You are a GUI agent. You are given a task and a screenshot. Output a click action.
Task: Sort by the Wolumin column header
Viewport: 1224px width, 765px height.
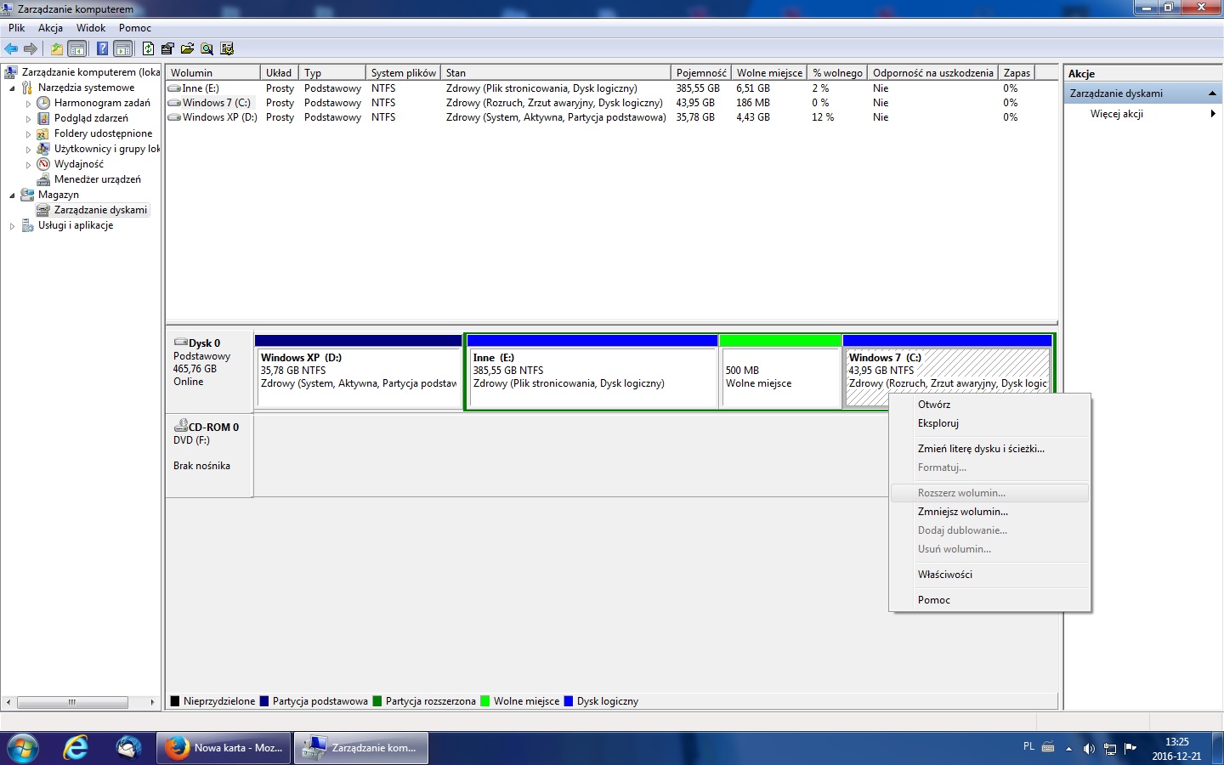point(212,72)
